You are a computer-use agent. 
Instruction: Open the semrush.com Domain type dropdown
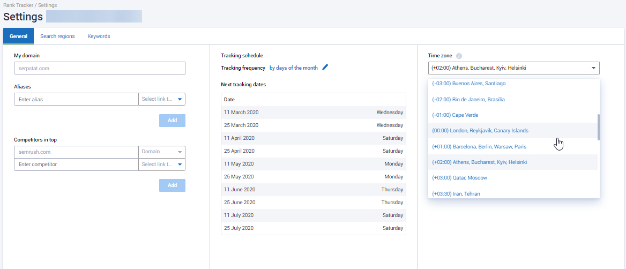click(162, 152)
